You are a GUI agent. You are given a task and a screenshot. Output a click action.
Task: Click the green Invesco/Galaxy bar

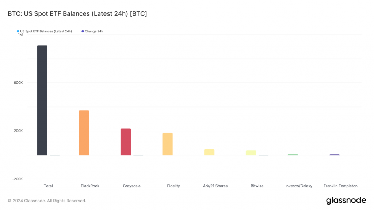pyautogui.click(x=293, y=155)
